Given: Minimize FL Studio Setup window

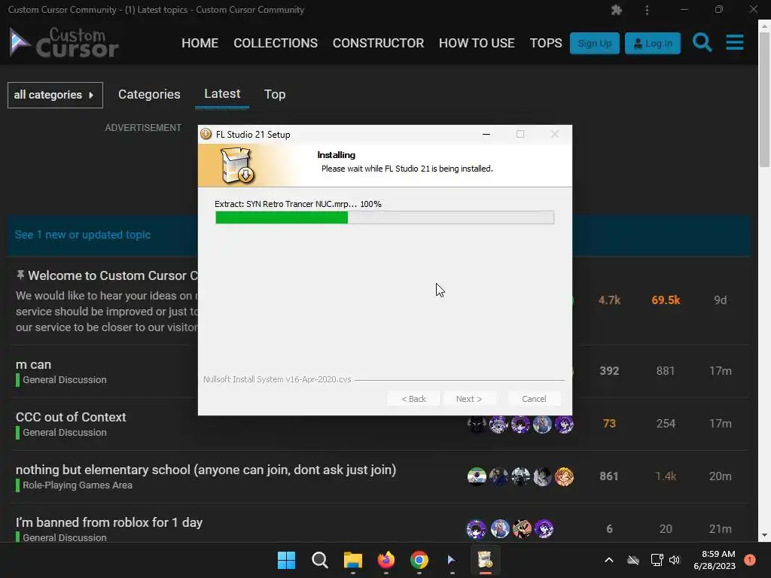Looking at the screenshot, I should click(486, 134).
